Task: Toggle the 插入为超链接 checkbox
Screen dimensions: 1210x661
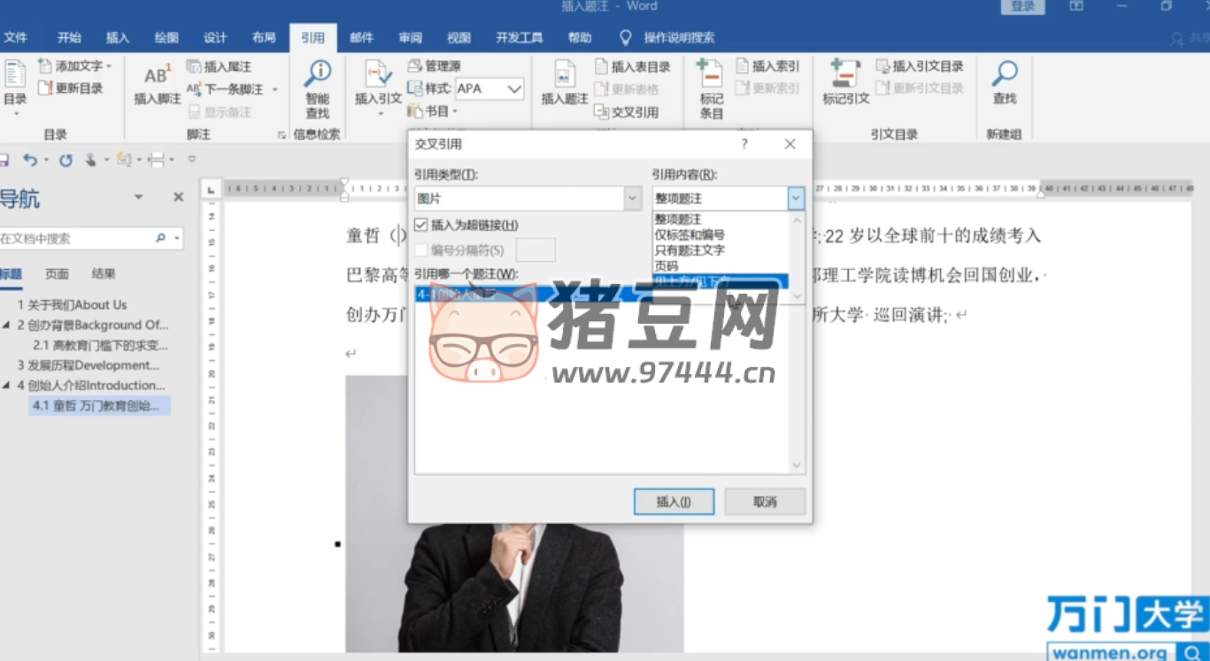Action: [x=421, y=226]
